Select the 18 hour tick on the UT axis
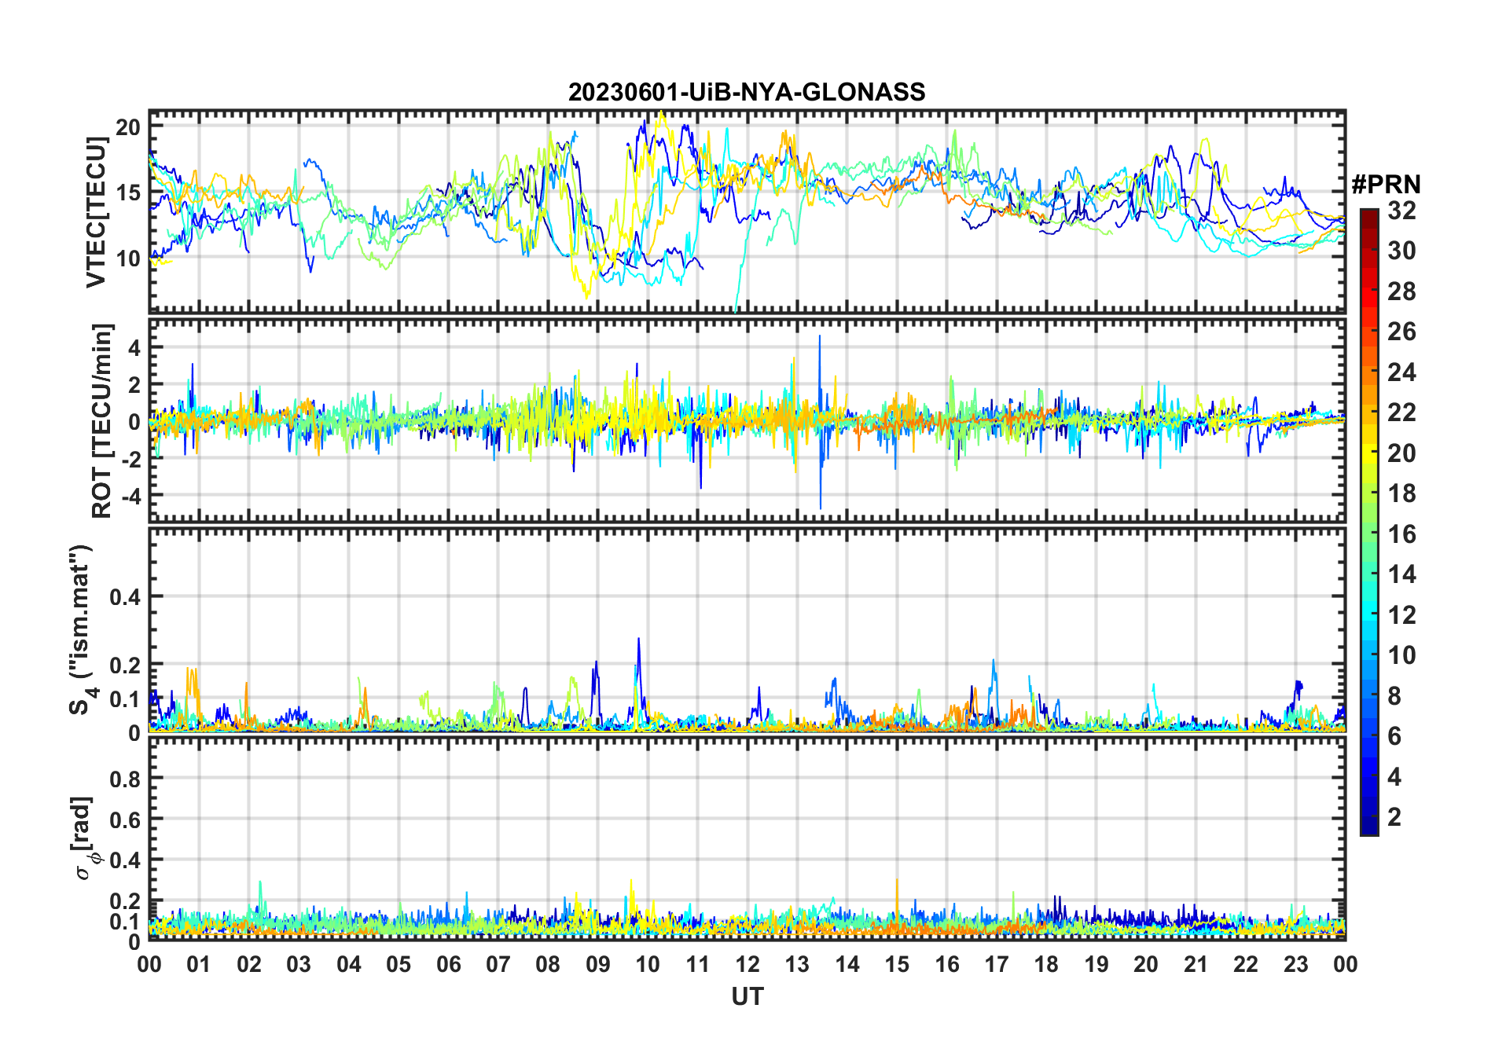1495x1045 pixels. coord(1046,964)
